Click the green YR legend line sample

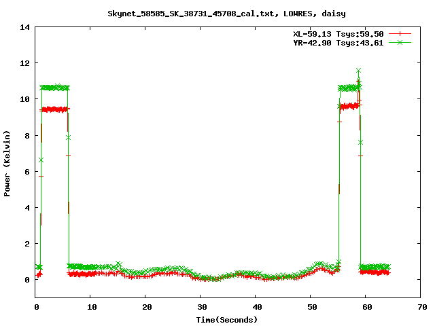400,42
